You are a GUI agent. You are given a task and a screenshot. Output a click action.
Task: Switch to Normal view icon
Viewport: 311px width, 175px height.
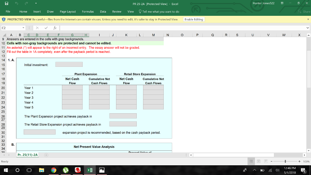[251, 161]
